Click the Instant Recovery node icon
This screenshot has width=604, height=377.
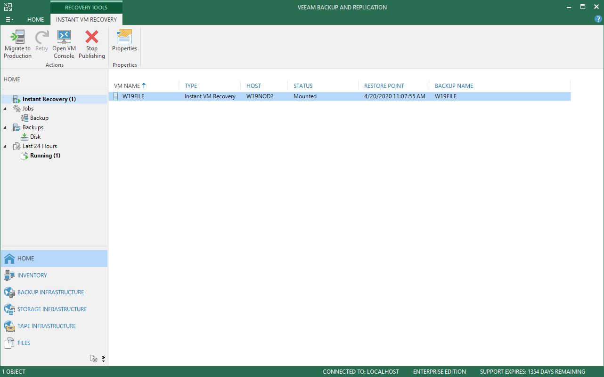point(16,99)
